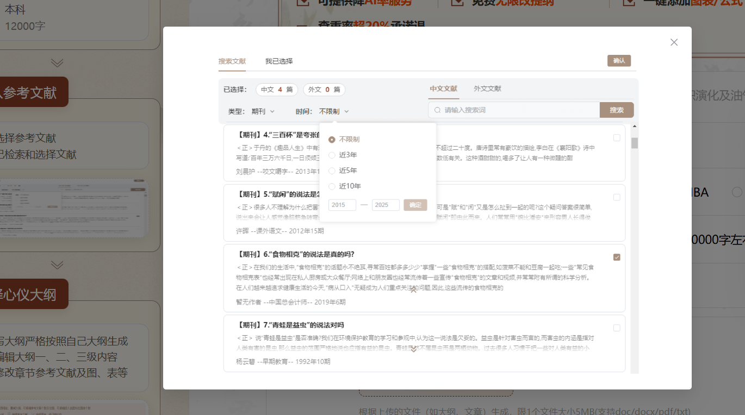Switch to 我已选择 tab
Image resolution: width=745 pixels, height=415 pixels.
point(279,61)
